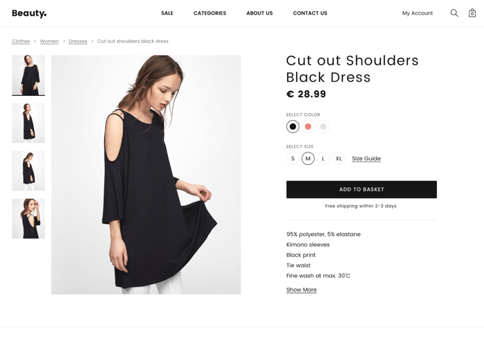Screen dimensions: 484x345
Task: Go to About Us page
Action: pyautogui.click(x=259, y=13)
